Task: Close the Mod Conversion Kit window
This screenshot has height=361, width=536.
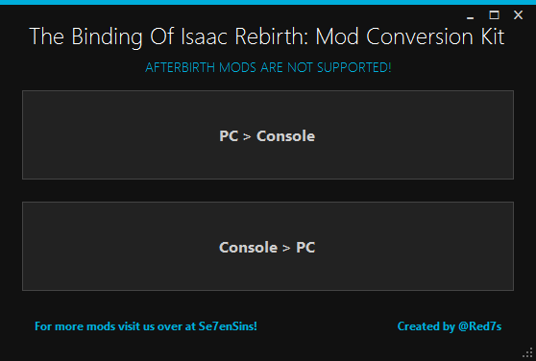Action: point(518,15)
